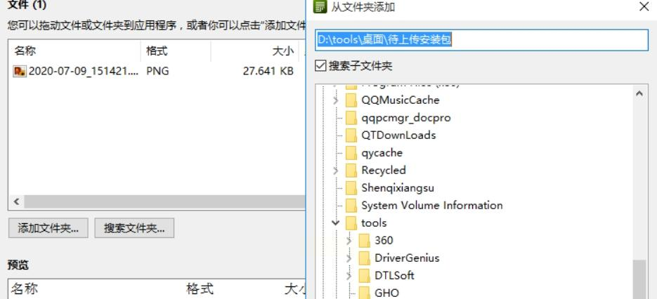
Task: Click the 添加文件夹... button
Action: coord(48,228)
